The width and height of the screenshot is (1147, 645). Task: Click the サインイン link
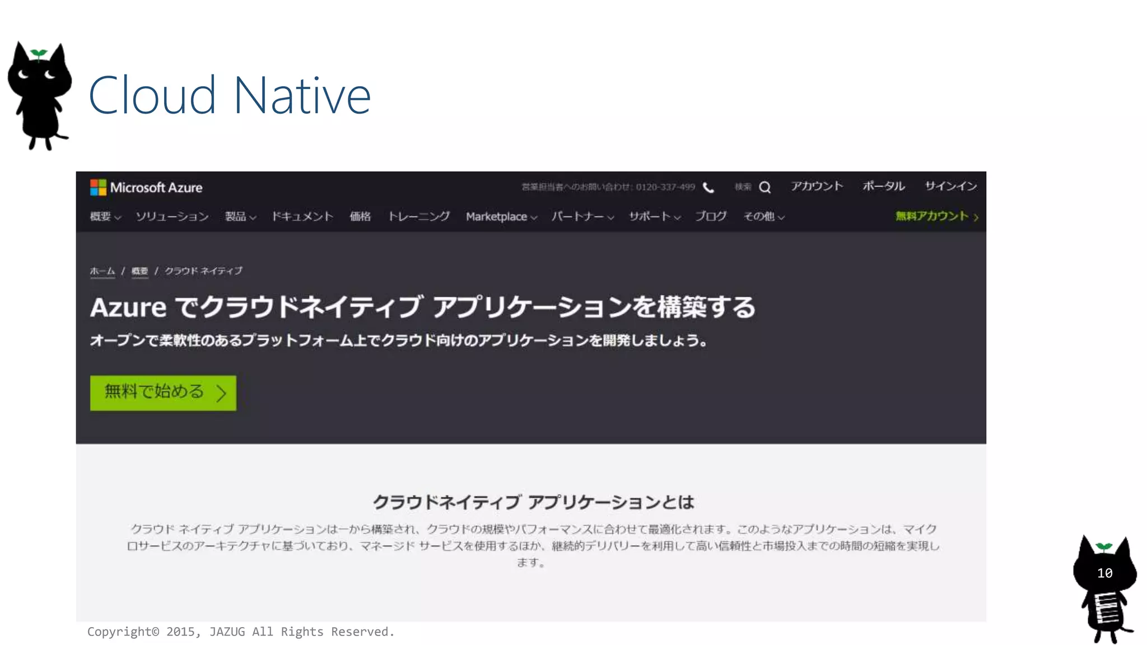tap(950, 186)
